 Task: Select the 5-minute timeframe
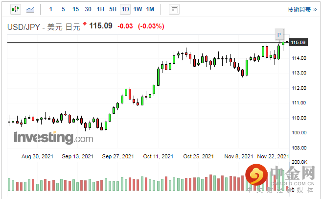[x=63, y=9]
